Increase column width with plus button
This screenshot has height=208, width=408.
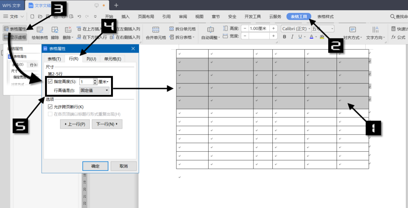coord(273,36)
